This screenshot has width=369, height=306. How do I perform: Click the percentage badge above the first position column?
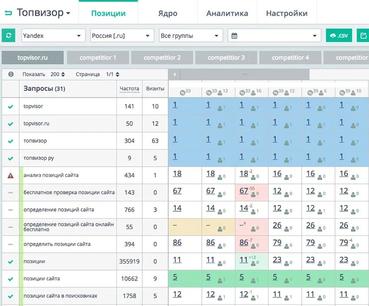pos(182,92)
